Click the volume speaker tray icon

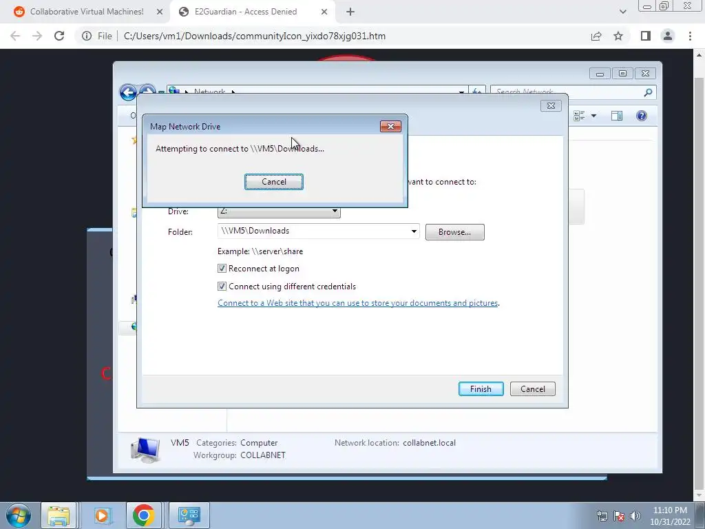635,516
